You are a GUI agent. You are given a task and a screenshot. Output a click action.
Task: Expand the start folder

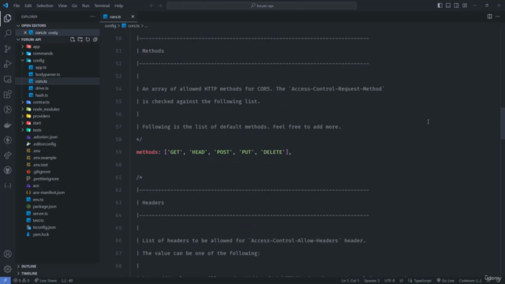[23, 123]
